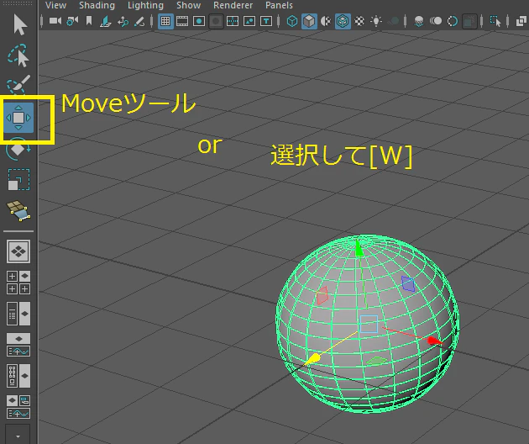Activate the Scale tool
The height and width of the screenshot is (444, 529).
point(18,179)
